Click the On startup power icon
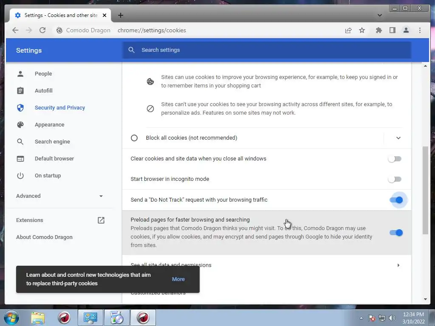The image size is (435, 326). point(20,175)
